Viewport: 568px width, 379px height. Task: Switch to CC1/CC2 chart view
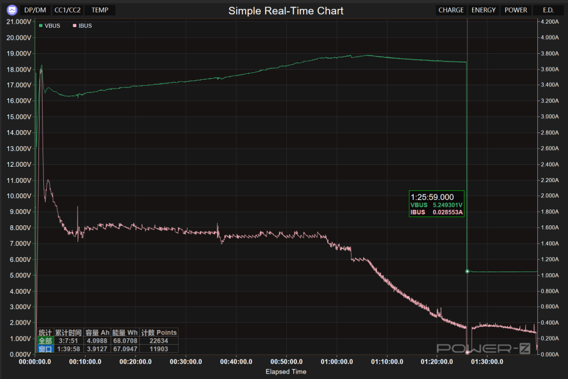pyautogui.click(x=67, y=10)
